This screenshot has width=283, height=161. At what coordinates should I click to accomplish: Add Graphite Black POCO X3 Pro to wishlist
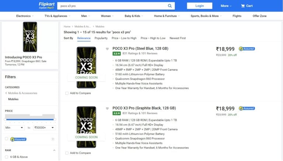click(x=107, y=108)
